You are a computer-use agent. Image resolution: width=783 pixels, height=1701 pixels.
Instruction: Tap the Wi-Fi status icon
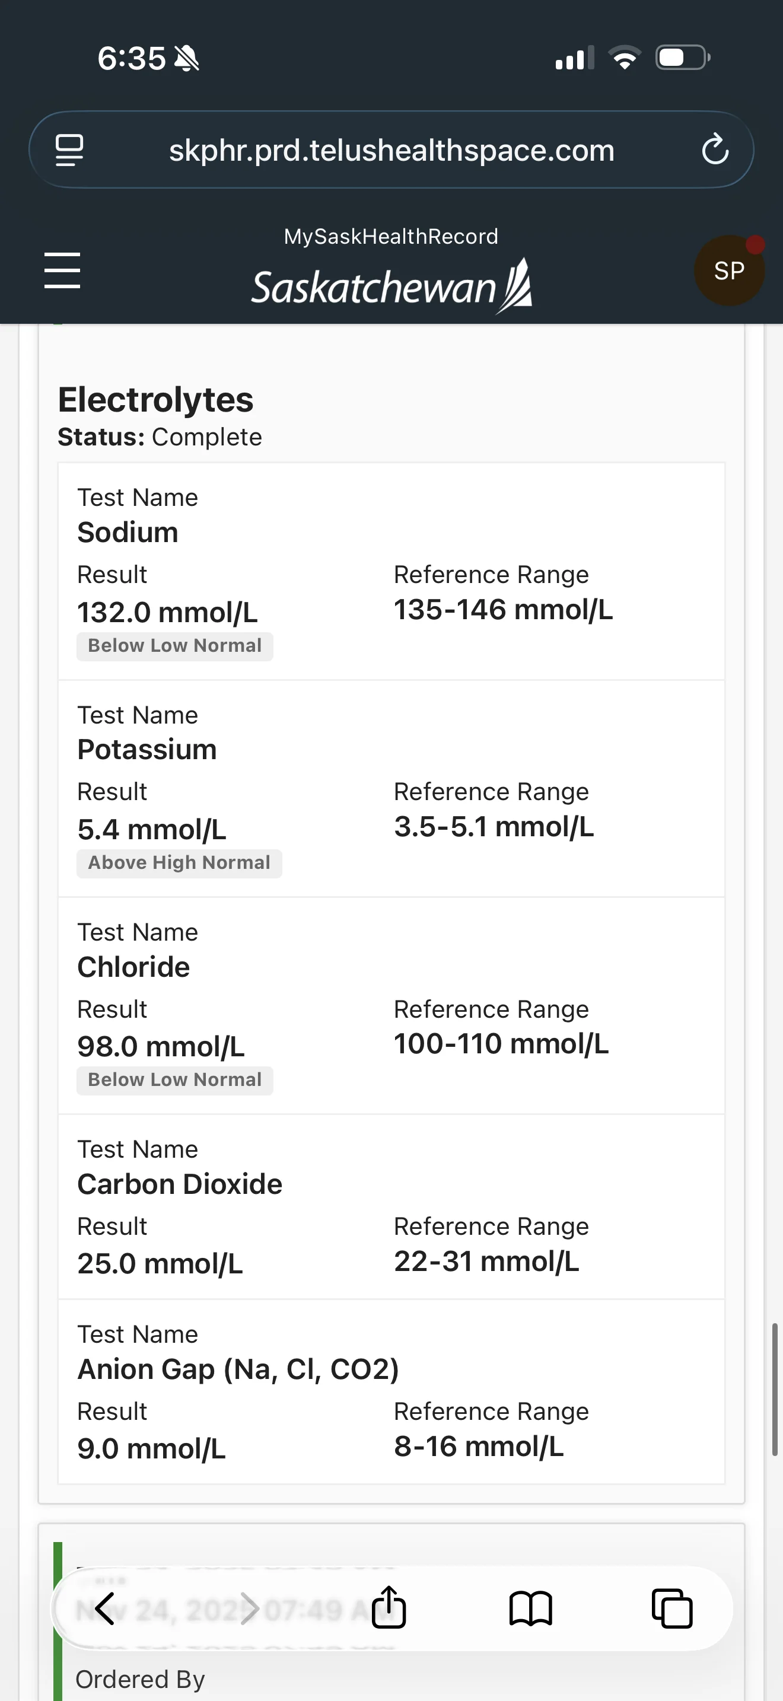tap(625, 58)
